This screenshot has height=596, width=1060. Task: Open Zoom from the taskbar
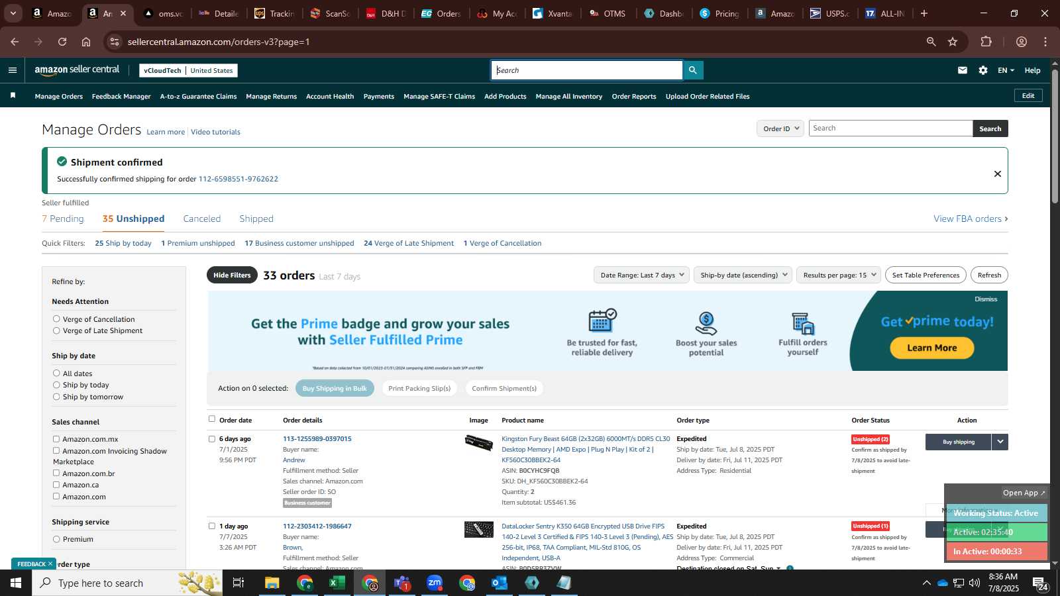point(435,583)
